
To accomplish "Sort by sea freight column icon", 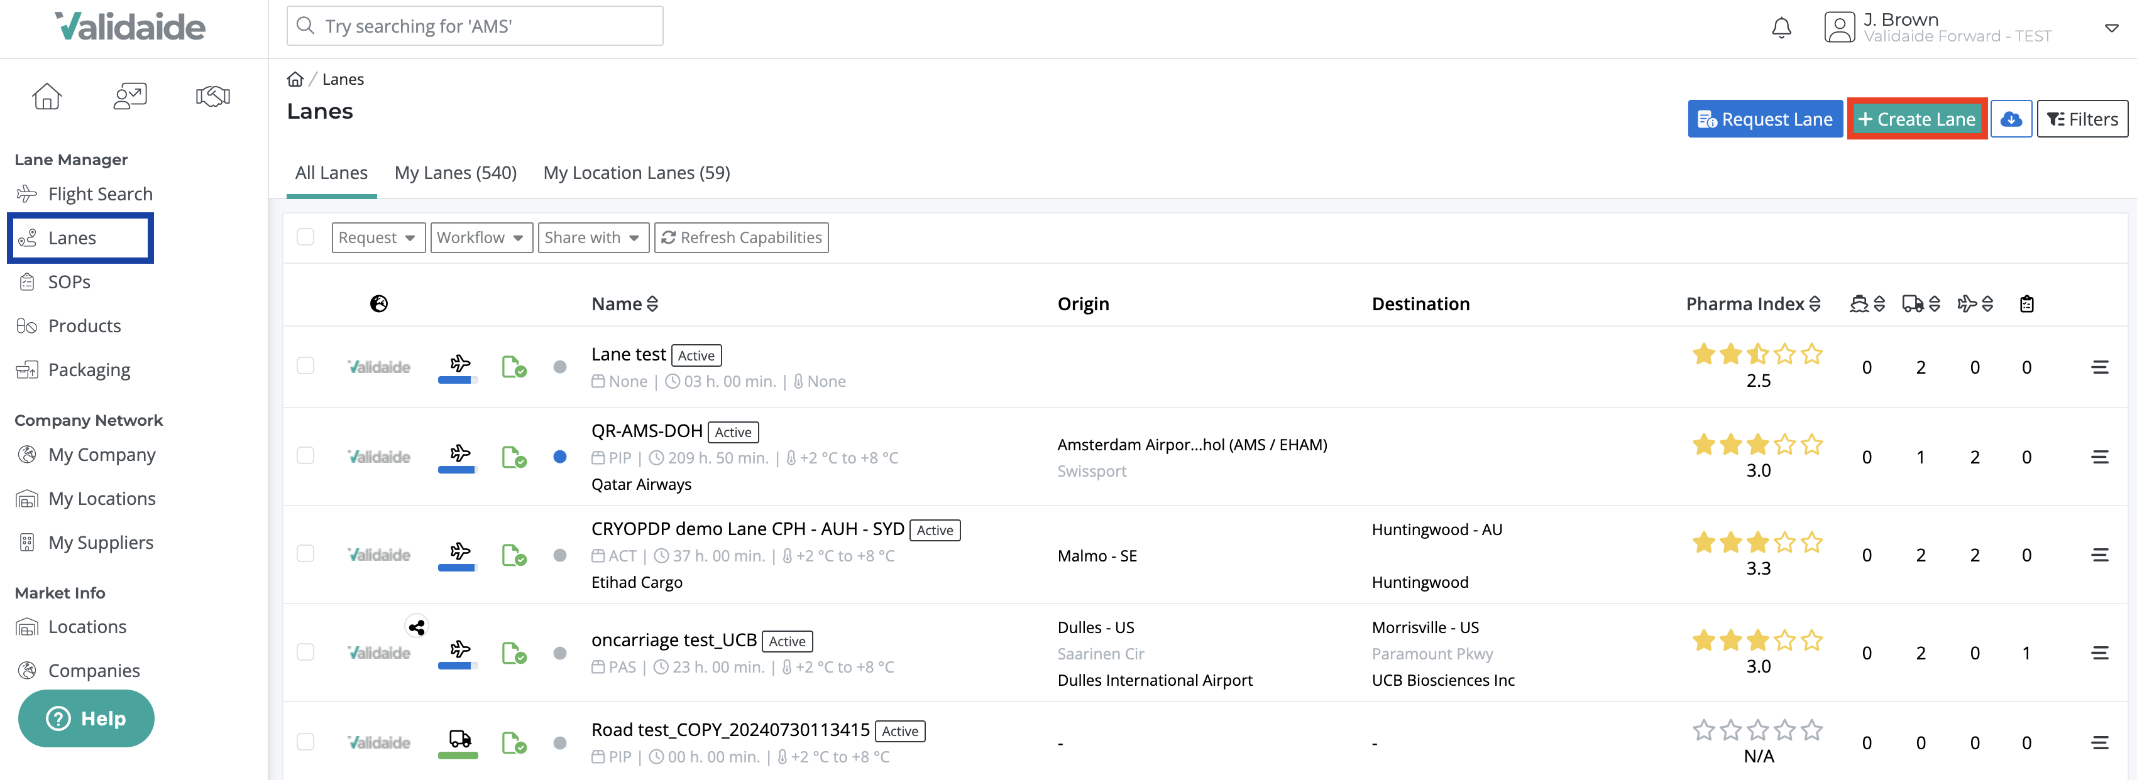I will (1867, 304).
